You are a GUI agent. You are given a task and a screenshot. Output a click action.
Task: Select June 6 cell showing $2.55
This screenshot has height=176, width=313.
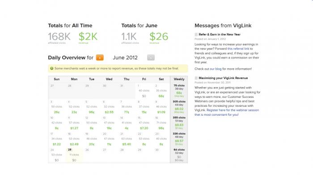tap(109, 107)
